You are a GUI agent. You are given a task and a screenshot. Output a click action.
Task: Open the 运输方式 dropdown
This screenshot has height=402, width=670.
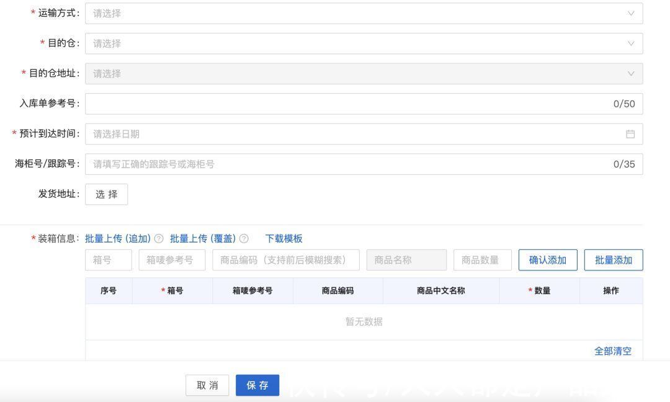(x=364, y=13)
